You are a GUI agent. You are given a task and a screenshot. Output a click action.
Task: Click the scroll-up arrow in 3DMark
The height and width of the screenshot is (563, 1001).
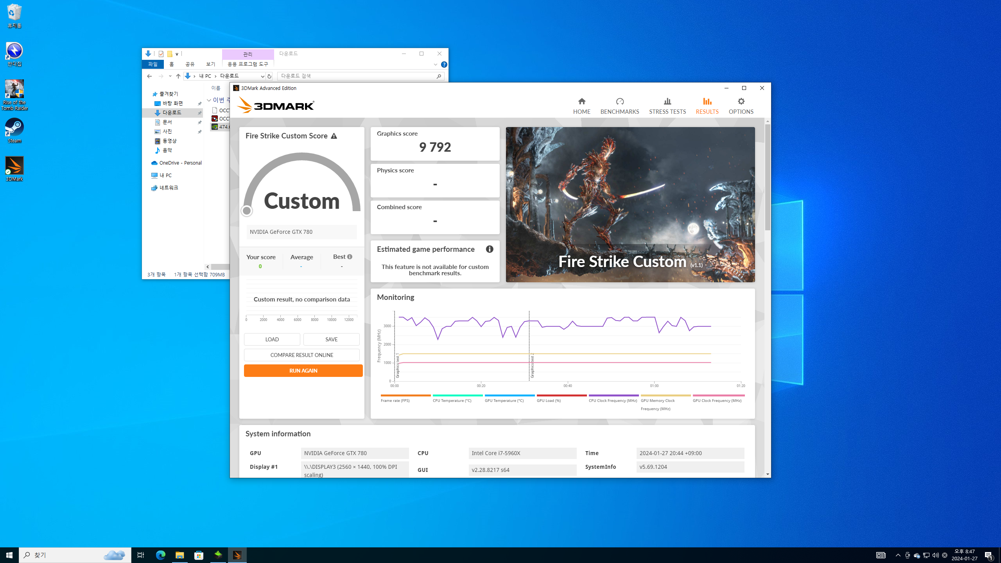click(x=768, y=121)
